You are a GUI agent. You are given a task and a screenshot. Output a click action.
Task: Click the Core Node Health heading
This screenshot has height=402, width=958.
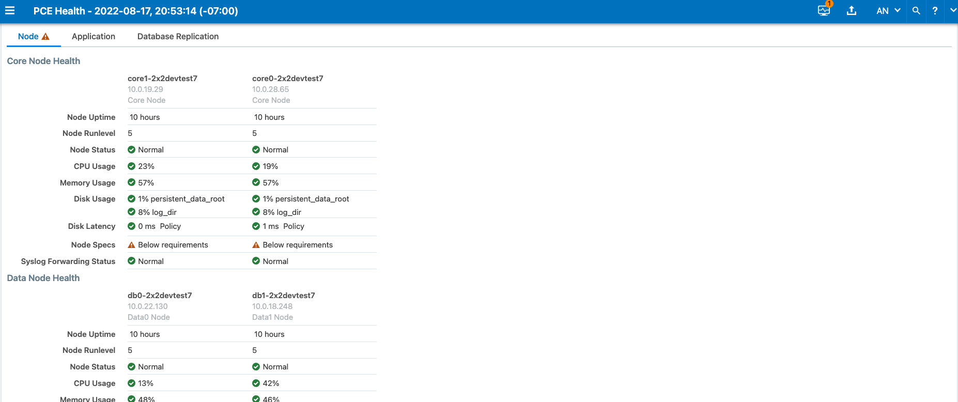tap(43, 61)
